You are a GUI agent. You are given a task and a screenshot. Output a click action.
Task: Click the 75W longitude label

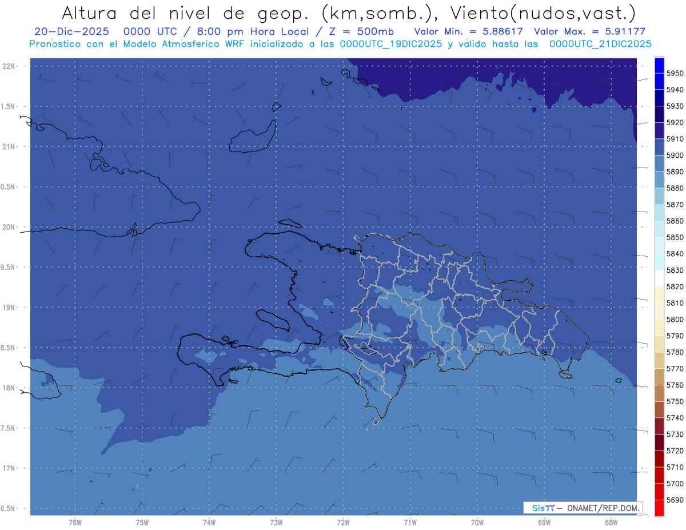click(142, 522)
